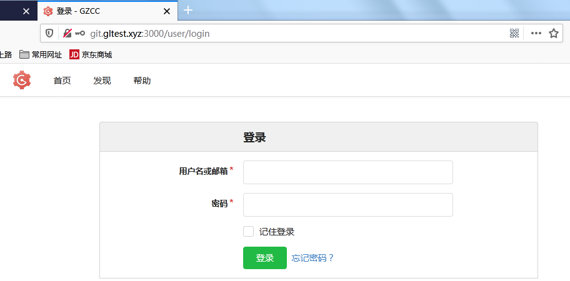This screenshot has width=570, height=281.
Task: Open 帮助 in the navigation bar
Action: (142, 81)
